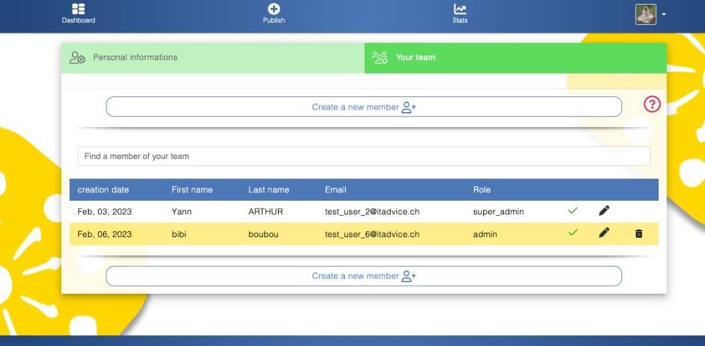The image size is (705, 346).
Task: Select the Your team tab
Action: coord(515,58)
